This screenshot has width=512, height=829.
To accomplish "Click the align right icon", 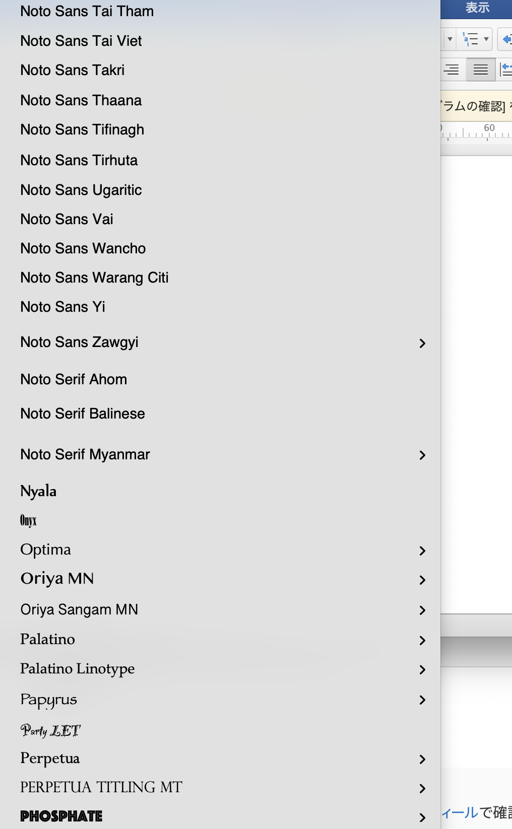I will pyautogui.click(x=452, y=70).
